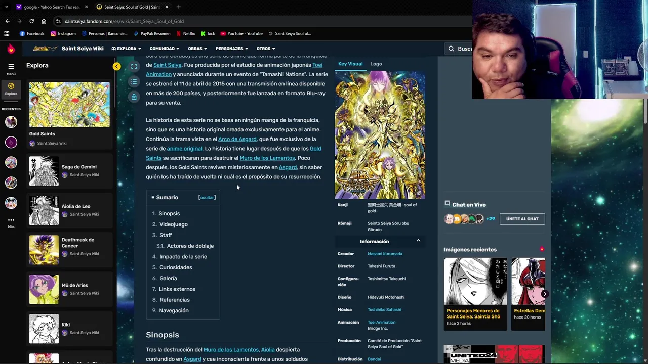Open PayPal: Resumen bookmark
Image resolution: width=648 pixels, height=364 pixels.
click(x=152, y=34)
